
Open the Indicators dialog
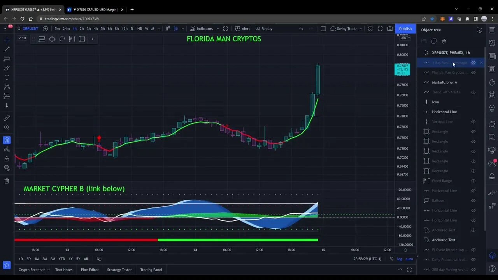click(202, 28)
